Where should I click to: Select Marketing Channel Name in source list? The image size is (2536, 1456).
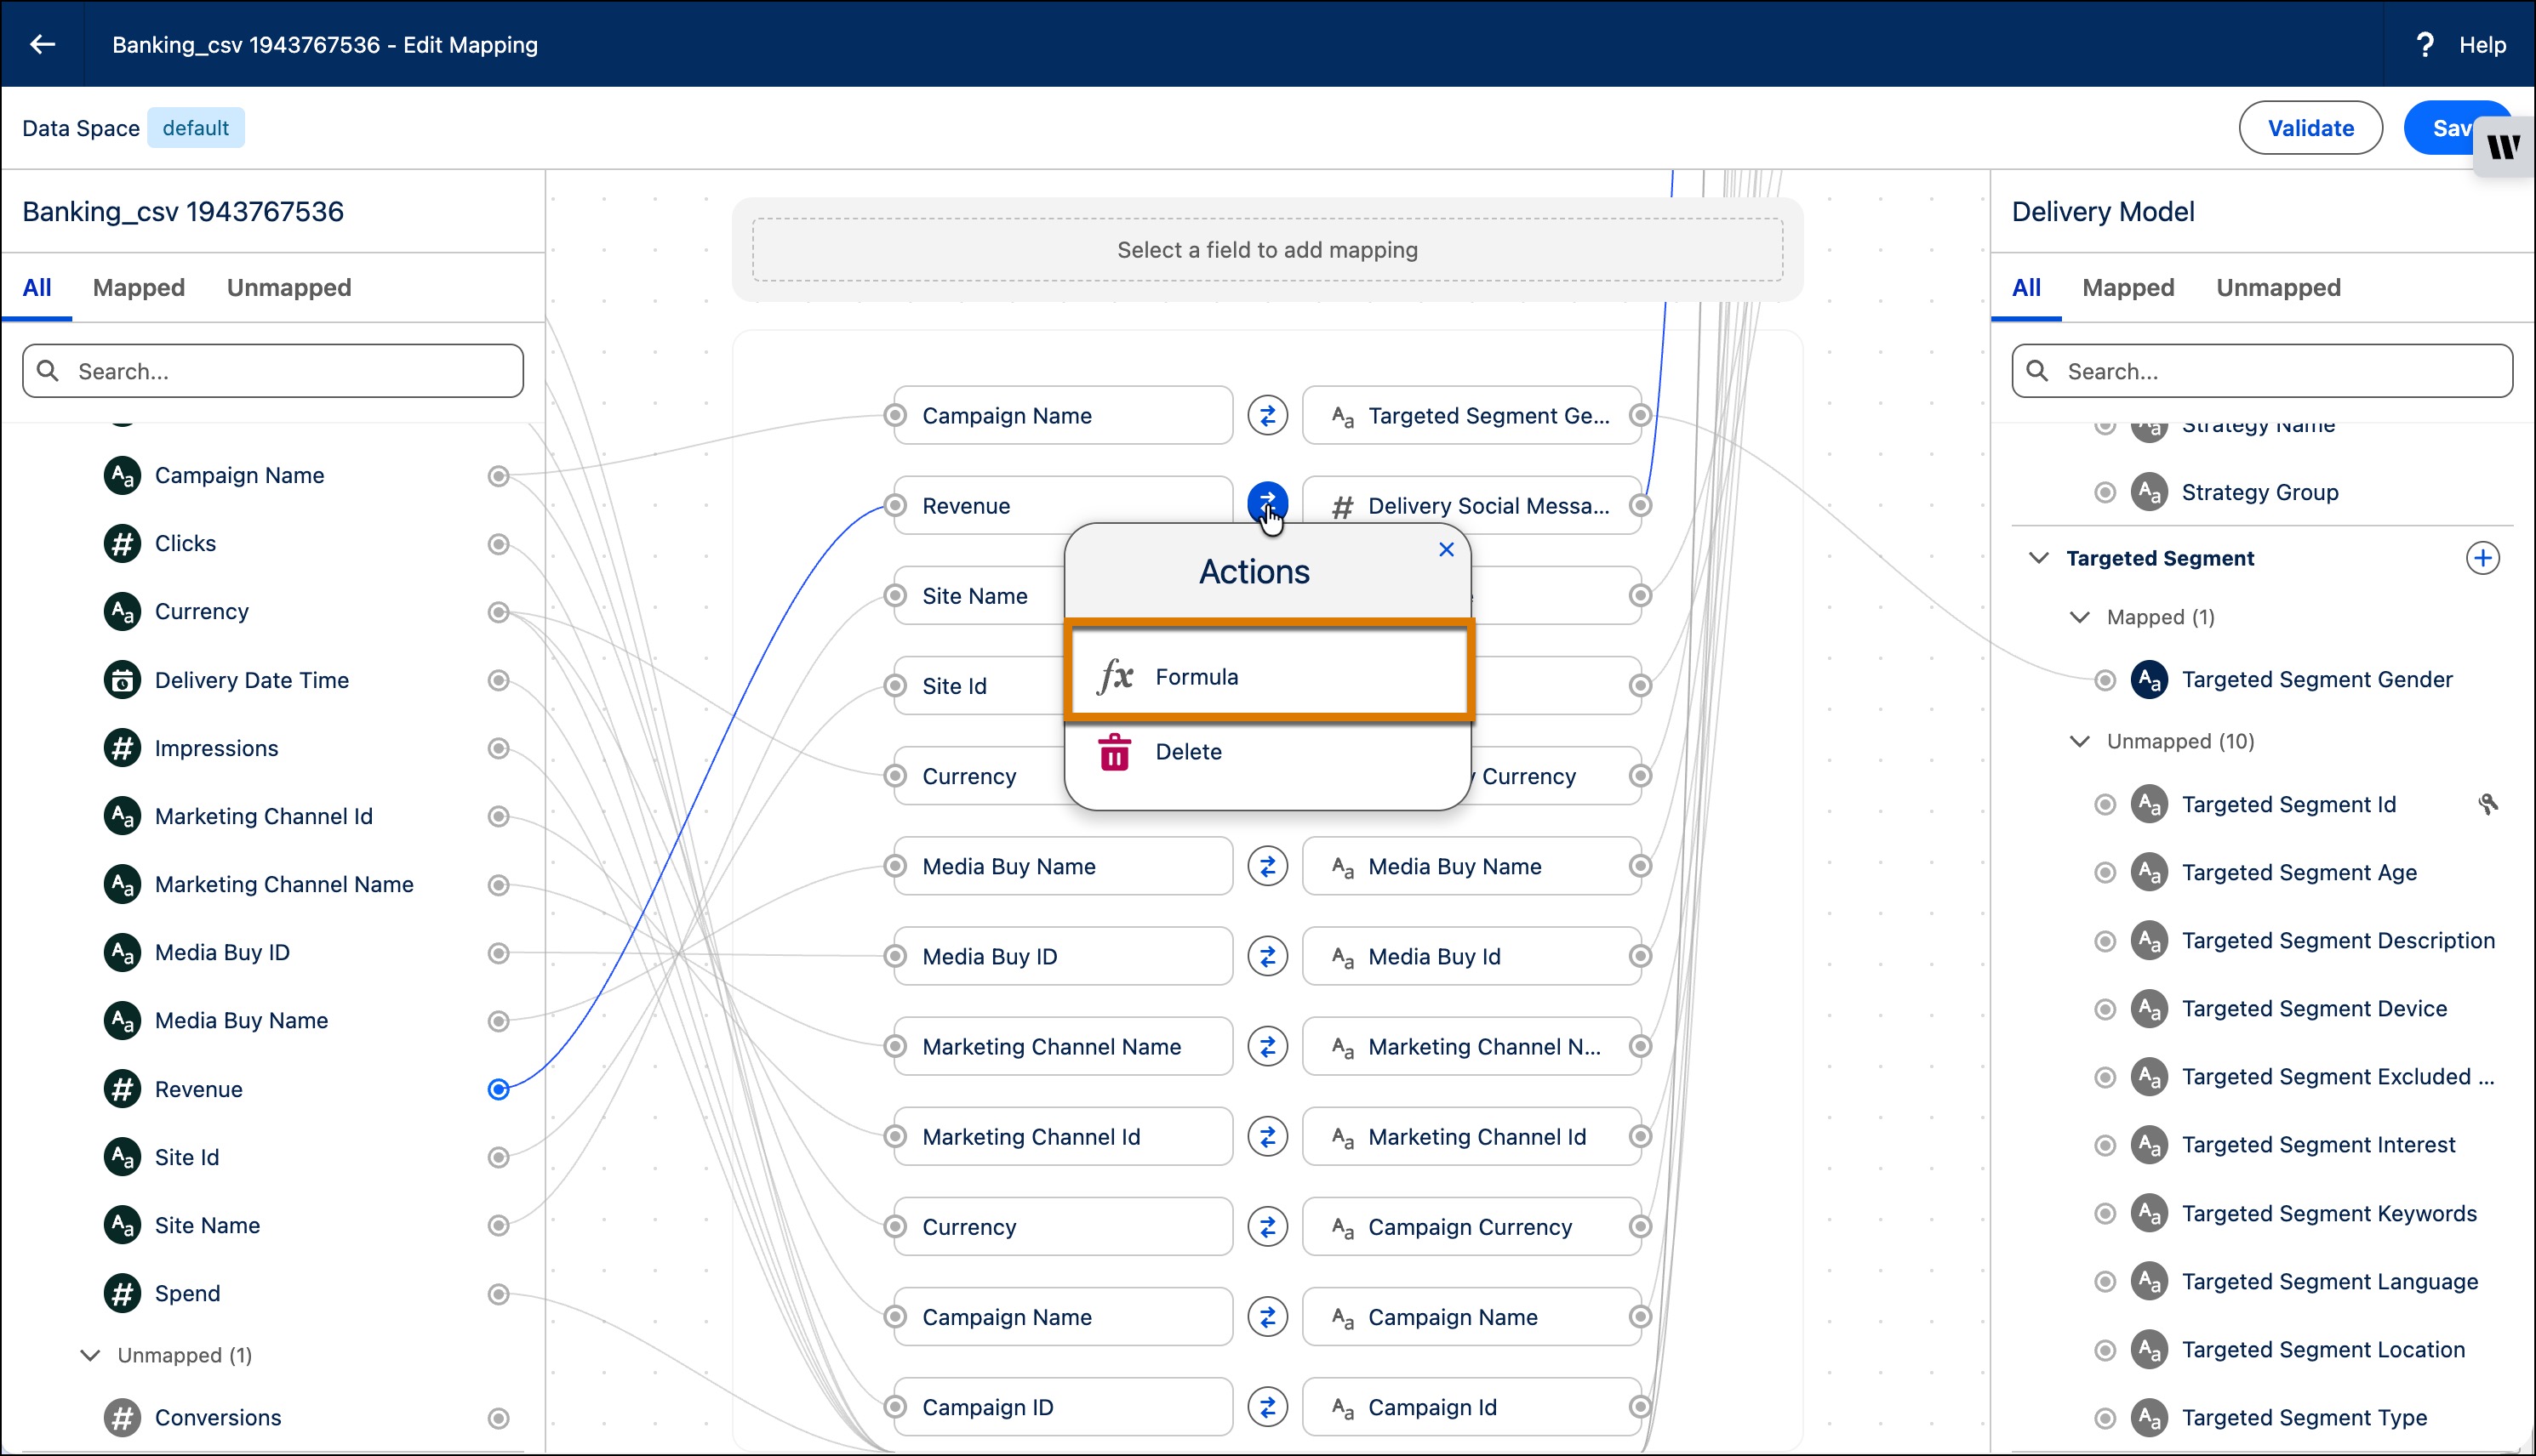[x=284, y=884]
